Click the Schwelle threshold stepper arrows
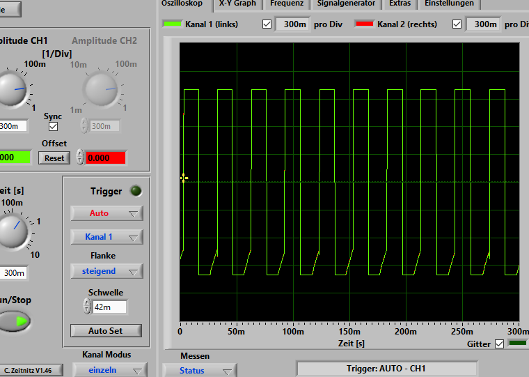This screenshot has height=377, width=529. click(87, 307)
